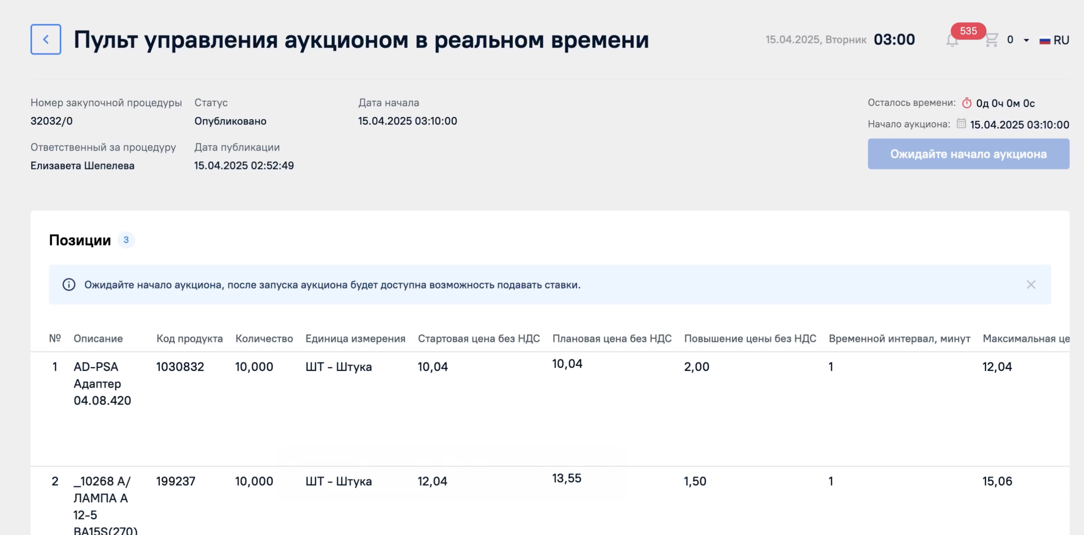Open the shopping cart icon

point(991,40)
